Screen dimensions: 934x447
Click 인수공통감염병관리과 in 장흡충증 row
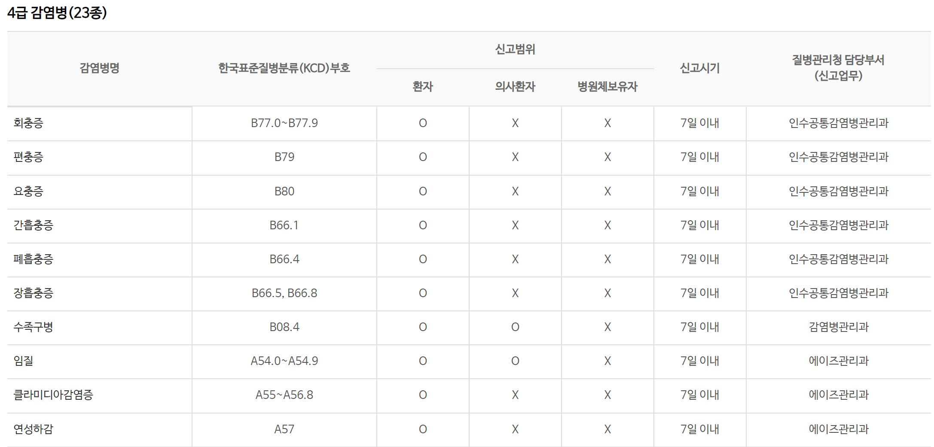[x=839, y=293]
